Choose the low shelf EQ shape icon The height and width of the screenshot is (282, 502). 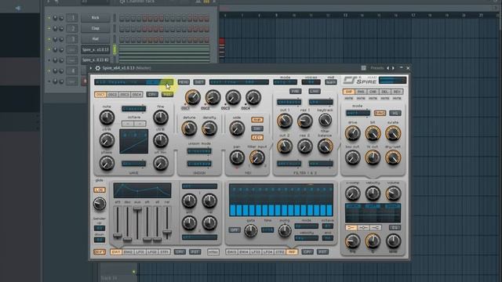[x=351, y=227]
